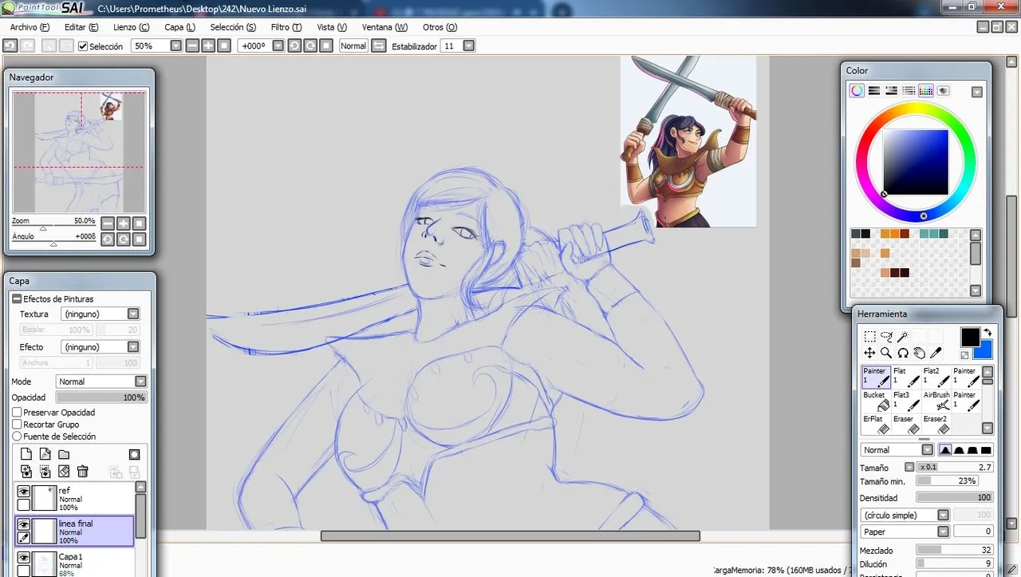Select Fuente de Selección radio option
This screenshot has width=1021, height=577.
[x=17, y=437]
